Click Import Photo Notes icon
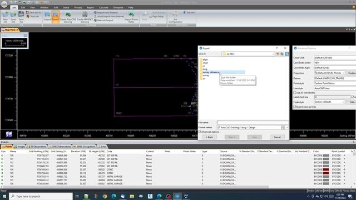Viewport: 356px width, 200px height. pos(131,17)
